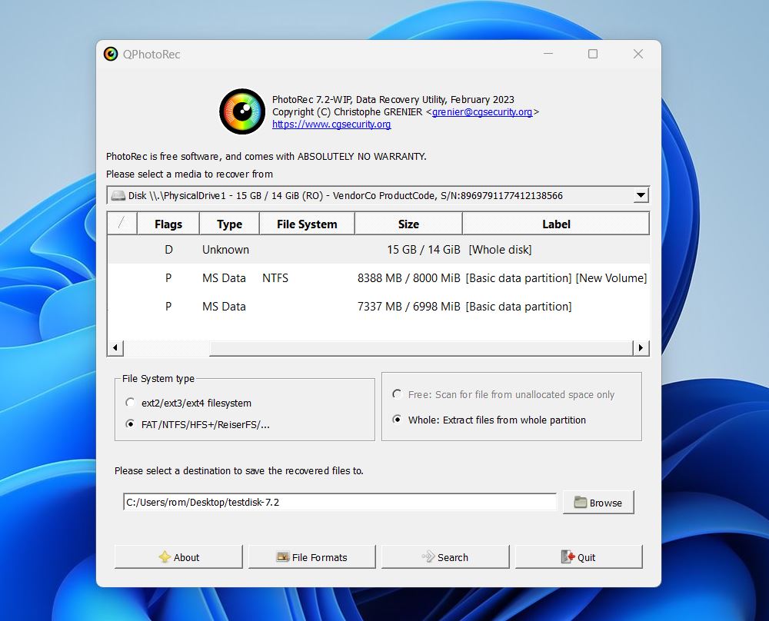Click the QPhotoRec title bar eye icon
The width and height of the screenshot is (769, 621).
(x=111, y=54)
